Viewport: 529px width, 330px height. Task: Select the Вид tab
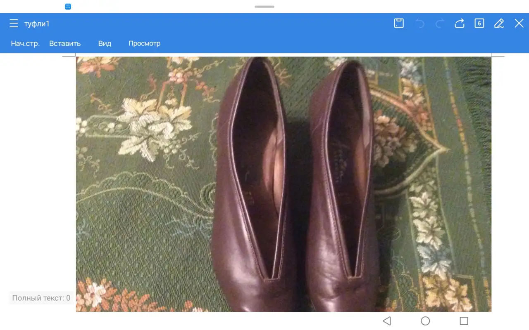pos(105,43)
